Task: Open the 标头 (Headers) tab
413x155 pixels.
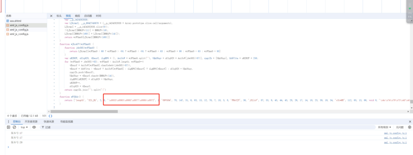Action: click(59, 16)
